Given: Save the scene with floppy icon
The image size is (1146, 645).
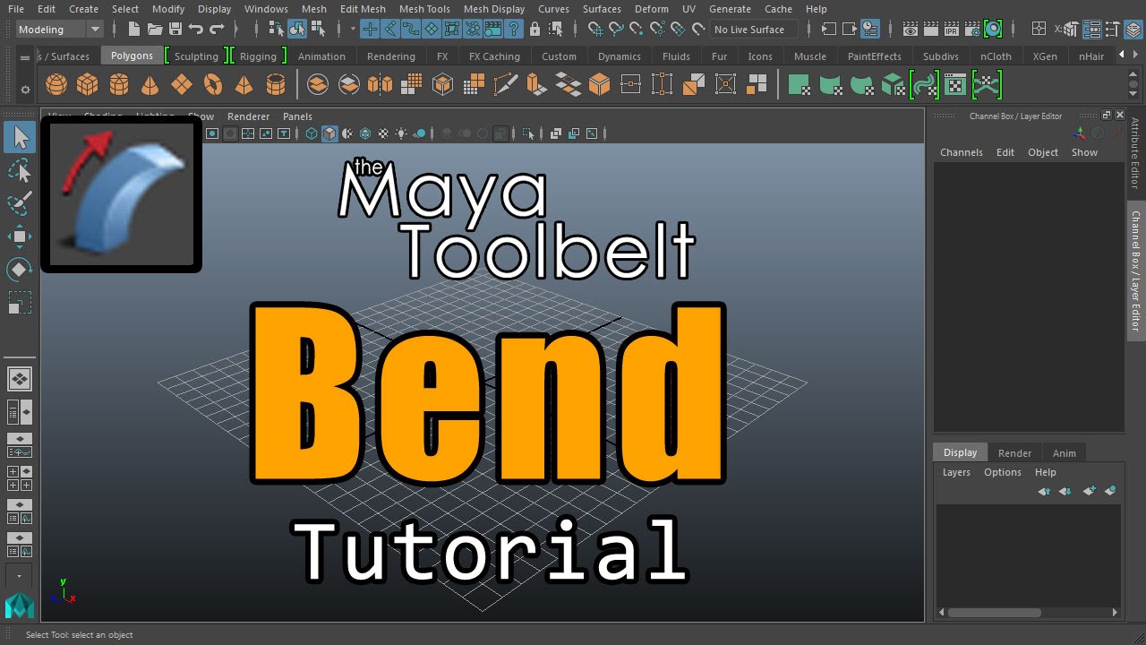Looking at the screenshot, I should pyautogui.click(x=175, y=30).
